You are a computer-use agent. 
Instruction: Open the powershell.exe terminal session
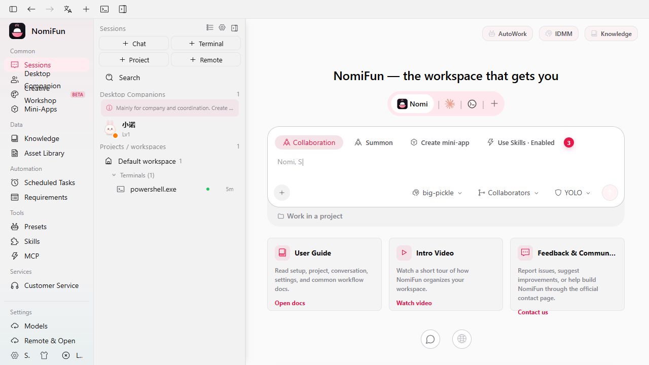click(x=170, y=189)
